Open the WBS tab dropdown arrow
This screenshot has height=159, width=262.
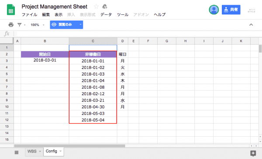(40, 151)
